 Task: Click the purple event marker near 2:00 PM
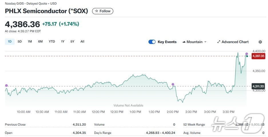tap(173, 84)
